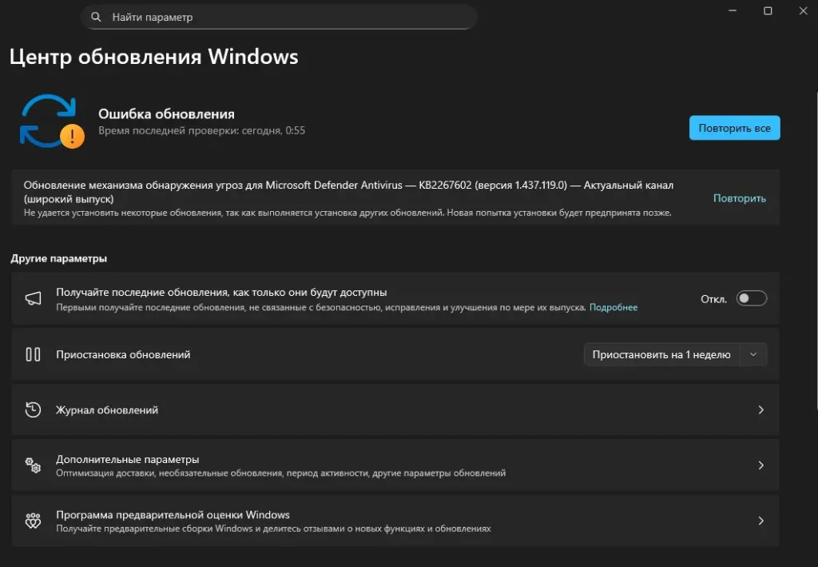The width and height of the screenshot is (818, 567).
Task: Maximize the settings window
Action: pyautogui.click(x=768, y=10)
